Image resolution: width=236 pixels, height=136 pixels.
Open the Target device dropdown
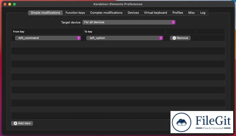point(129,22)
